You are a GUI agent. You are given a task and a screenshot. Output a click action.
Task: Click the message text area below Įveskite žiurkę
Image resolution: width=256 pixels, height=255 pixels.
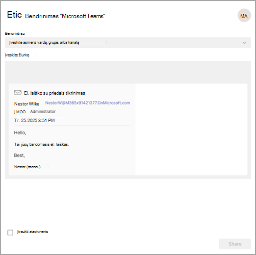click(x=128, y=72)
